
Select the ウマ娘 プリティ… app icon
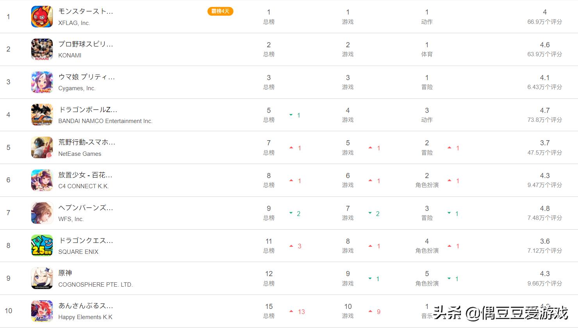click(x=42, y=82)
